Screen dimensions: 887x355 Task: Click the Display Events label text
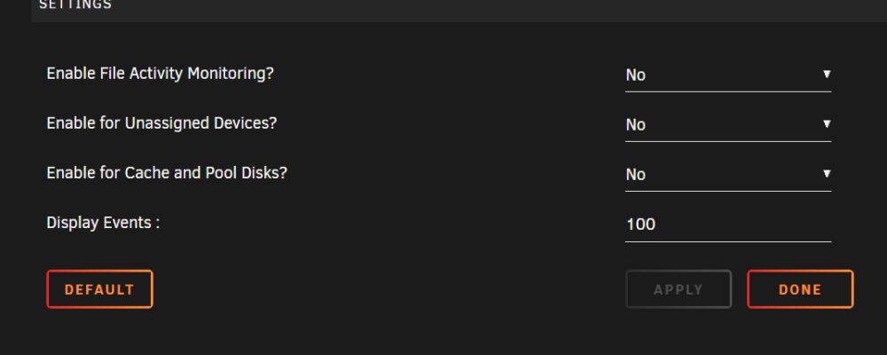click(x=103, y=223)
